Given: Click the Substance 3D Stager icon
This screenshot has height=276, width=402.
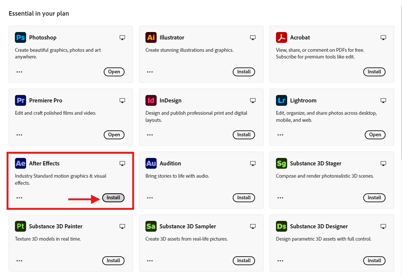Looking at the screenshot, I should [282, 164].
